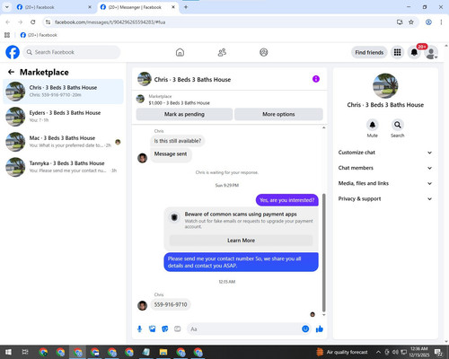This screenshot has width=449, height=359.
Task: Click the Search Facebook field
Action: click(72, 52)
